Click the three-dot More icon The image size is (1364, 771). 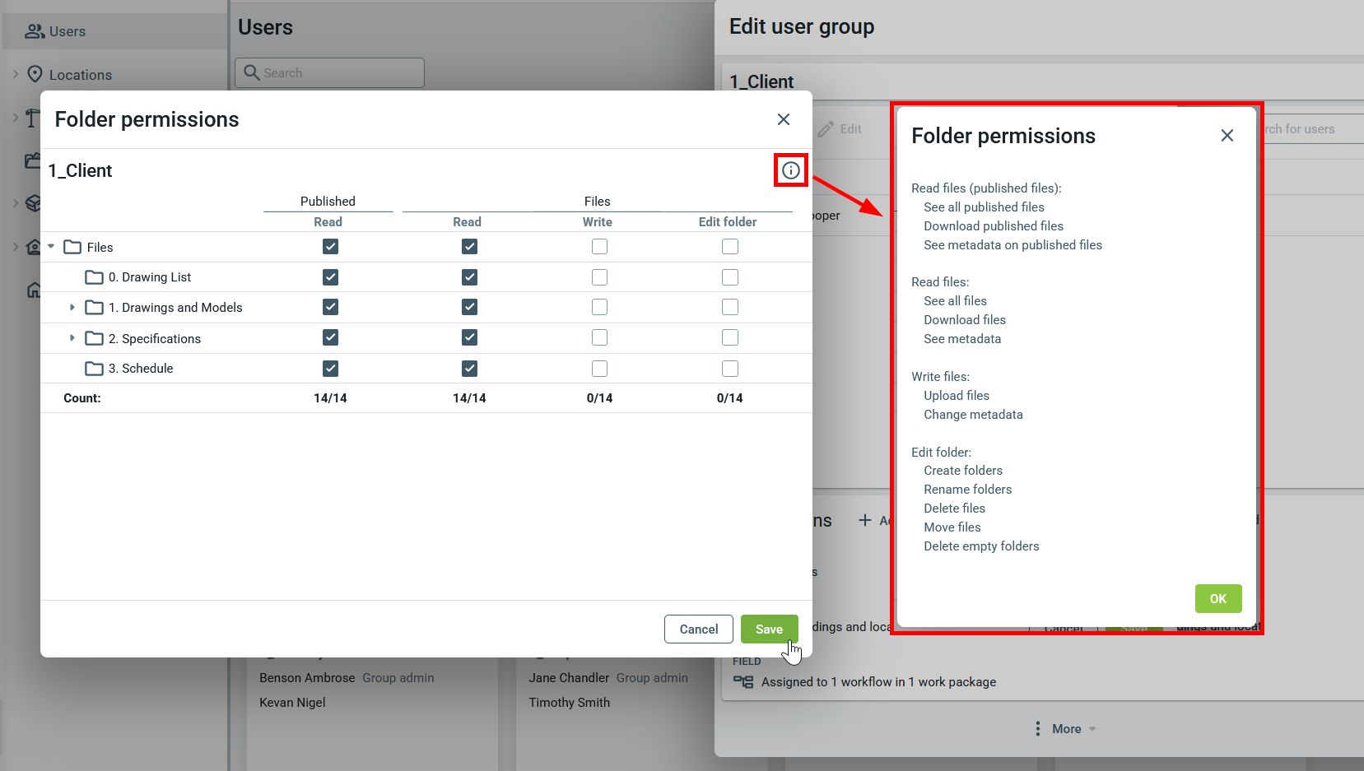point(1037,729)
